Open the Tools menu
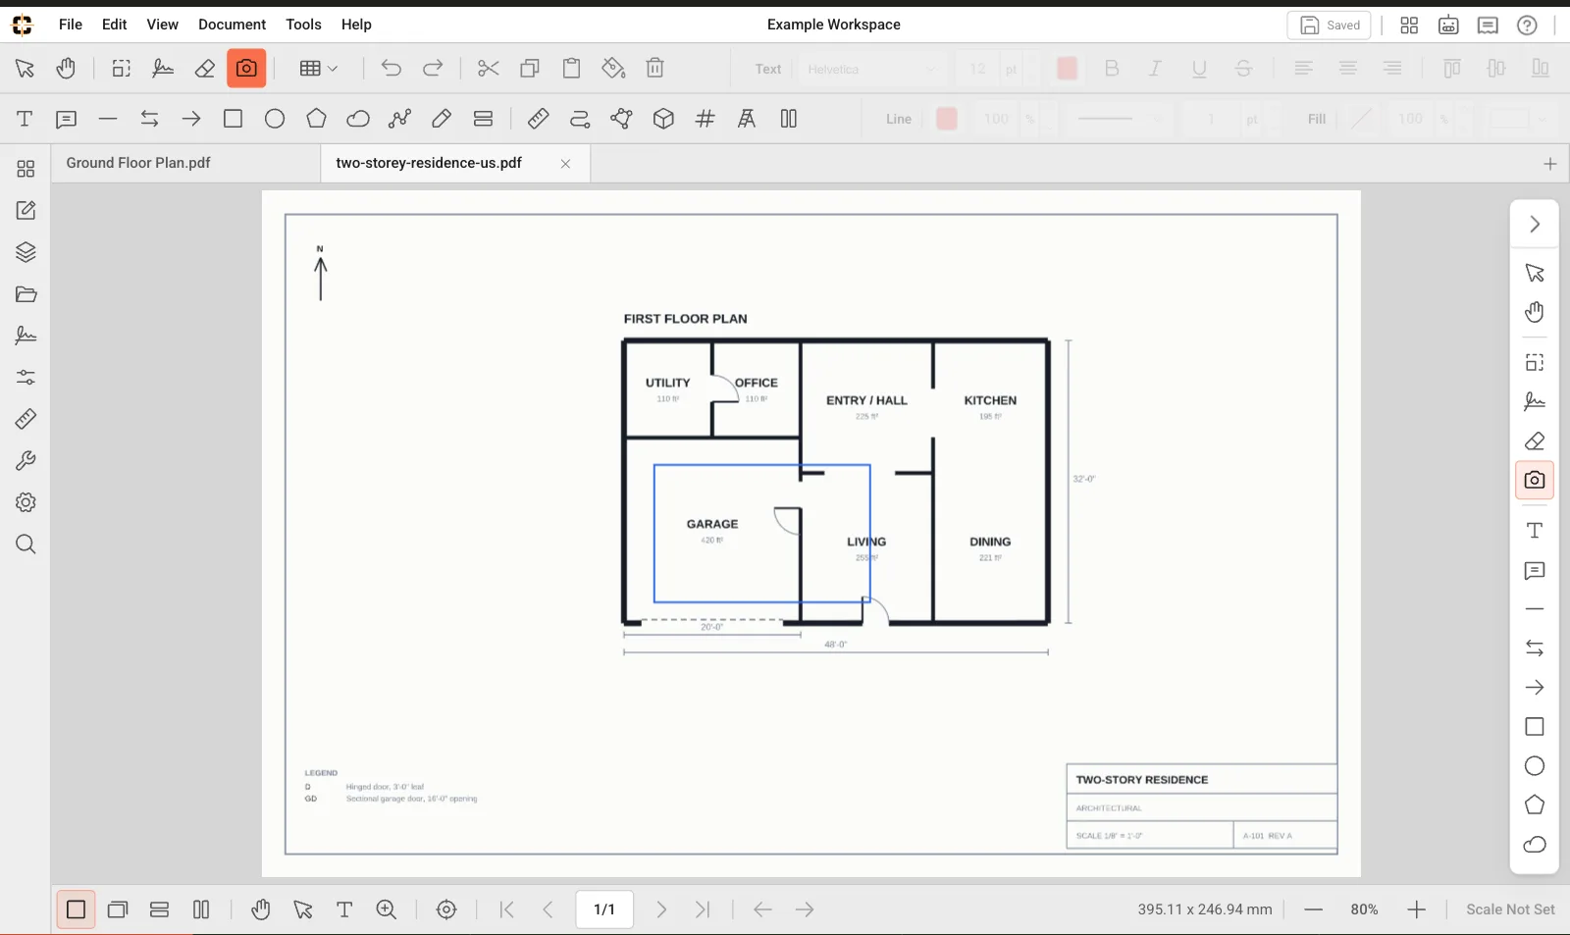Viewport: 1570px width, 935px height. (x=303, y=25)
